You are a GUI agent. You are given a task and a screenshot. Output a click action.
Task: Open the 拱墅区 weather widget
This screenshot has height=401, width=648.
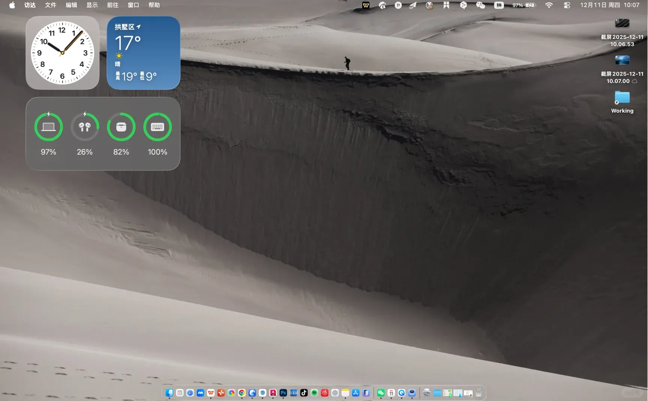coord(143,53)
